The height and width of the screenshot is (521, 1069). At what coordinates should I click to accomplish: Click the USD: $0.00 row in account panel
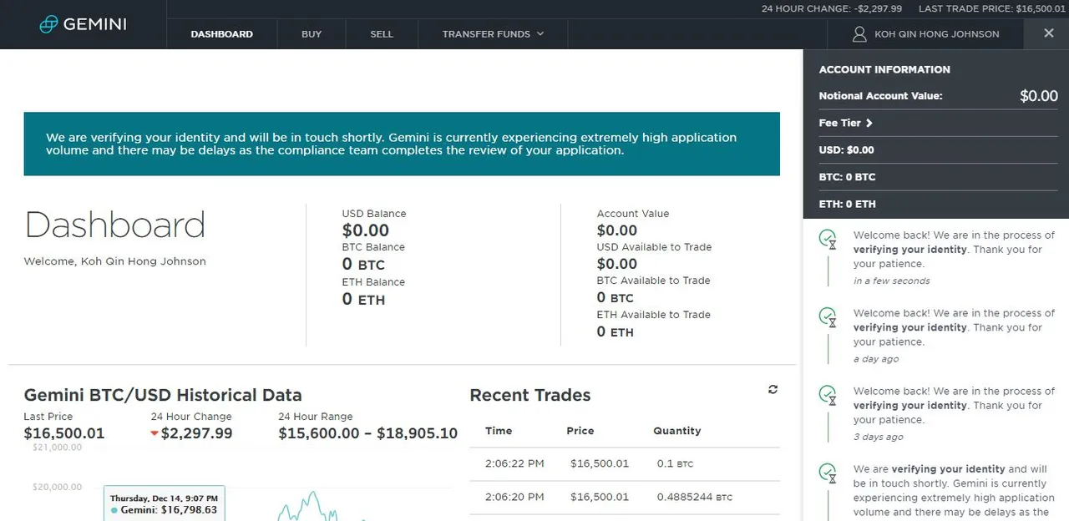[x=938, y=150]
